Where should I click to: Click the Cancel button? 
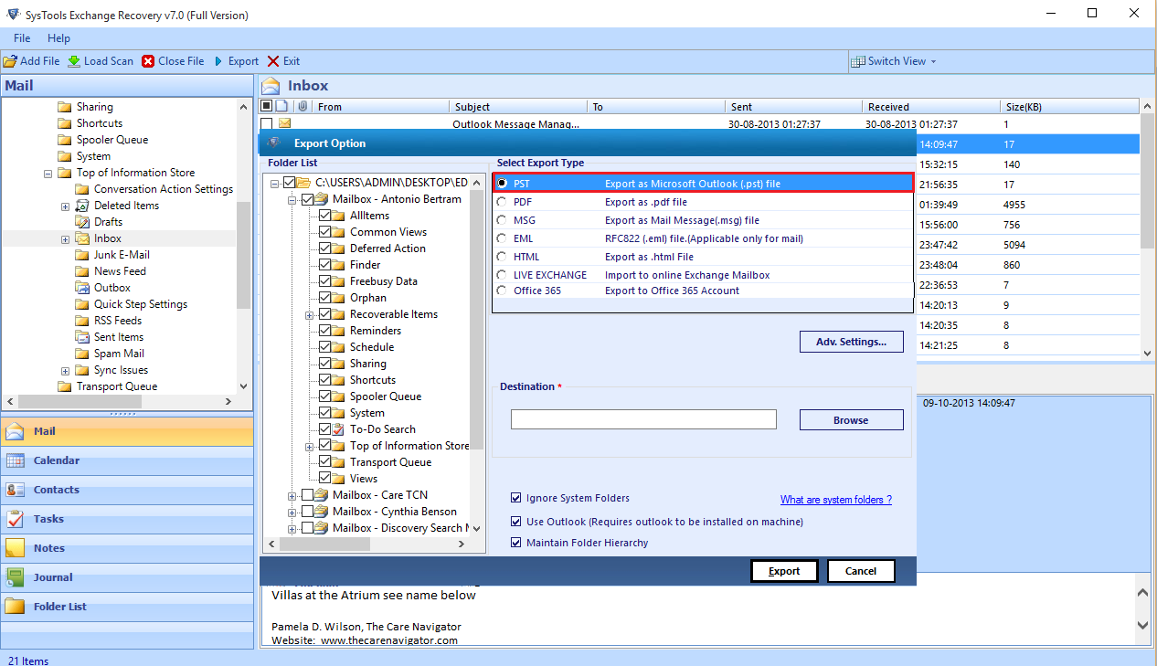[x=861, y=571]
